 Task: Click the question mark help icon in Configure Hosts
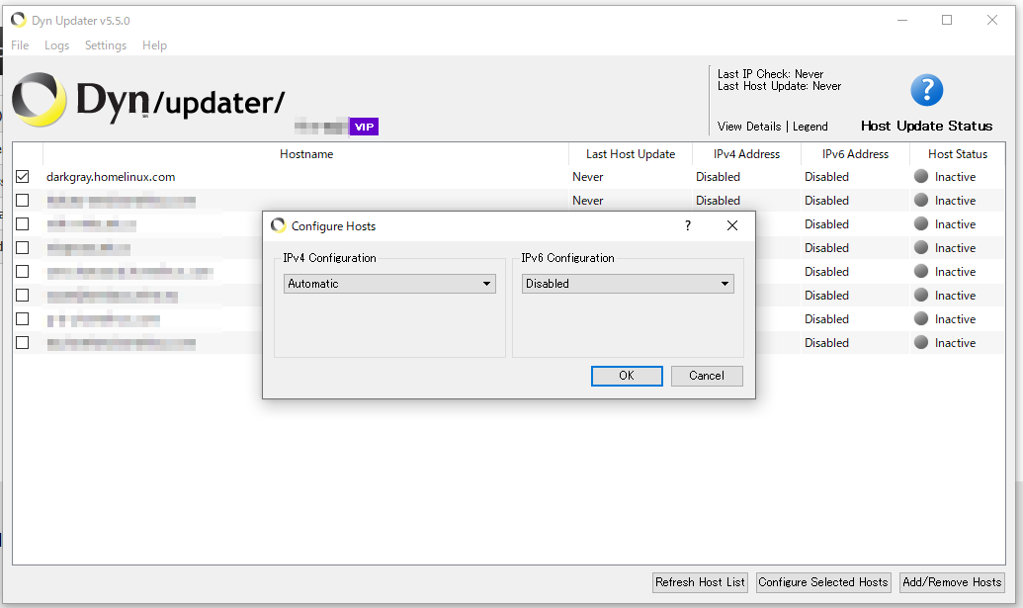[x=688, y=225]
